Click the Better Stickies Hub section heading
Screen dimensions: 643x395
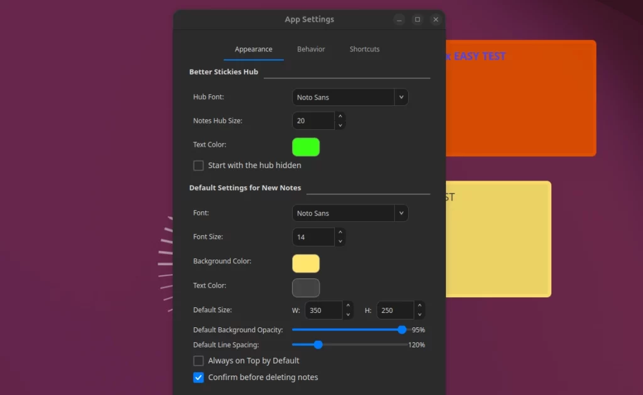pyautogui.click(x=224, y=71)
